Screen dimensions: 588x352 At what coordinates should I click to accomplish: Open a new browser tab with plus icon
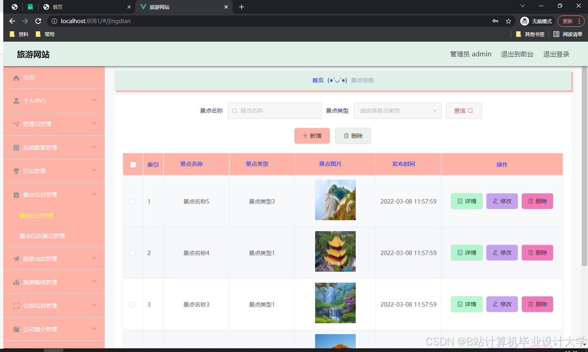242,7
